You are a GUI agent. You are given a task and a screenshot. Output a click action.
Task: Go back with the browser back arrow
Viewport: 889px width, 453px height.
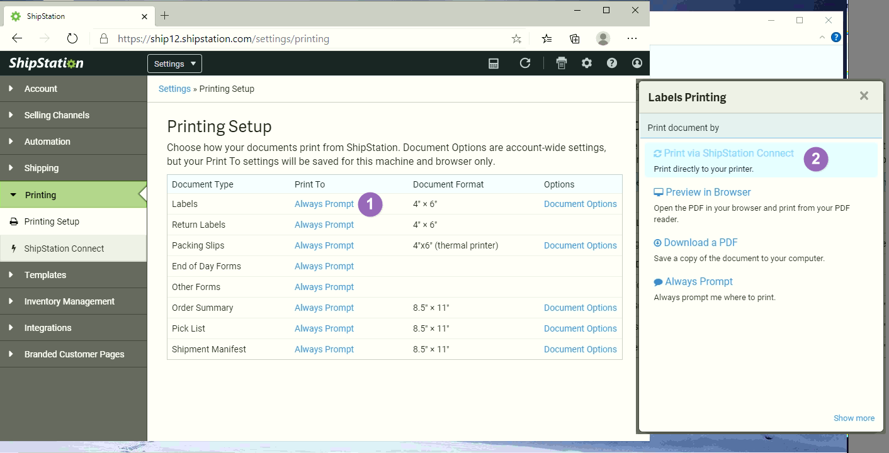[x=17, y=38]
